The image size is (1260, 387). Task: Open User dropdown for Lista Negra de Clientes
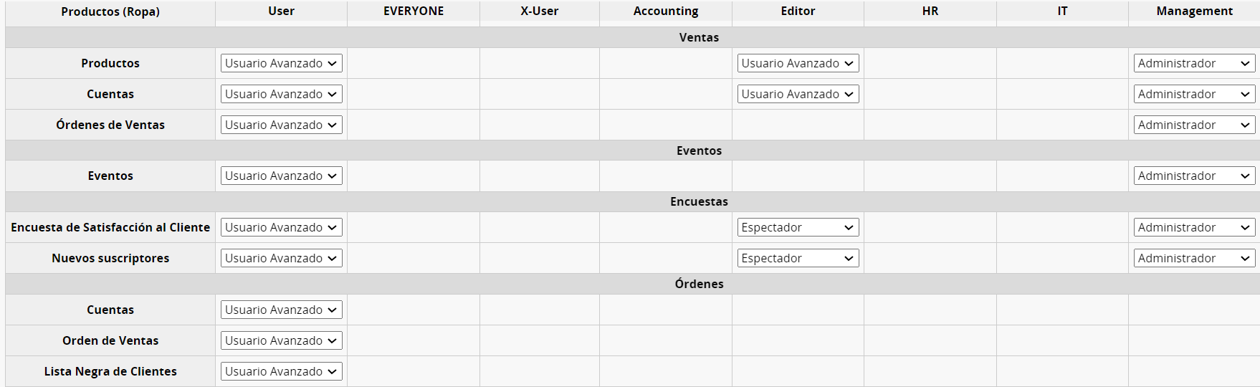pos(281,371)
